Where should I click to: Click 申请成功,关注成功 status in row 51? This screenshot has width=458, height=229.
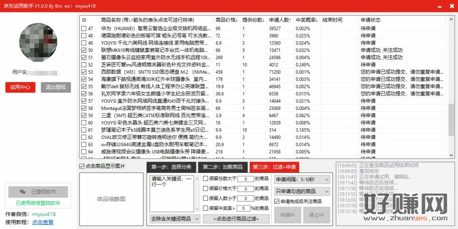[x=382, y=58]
